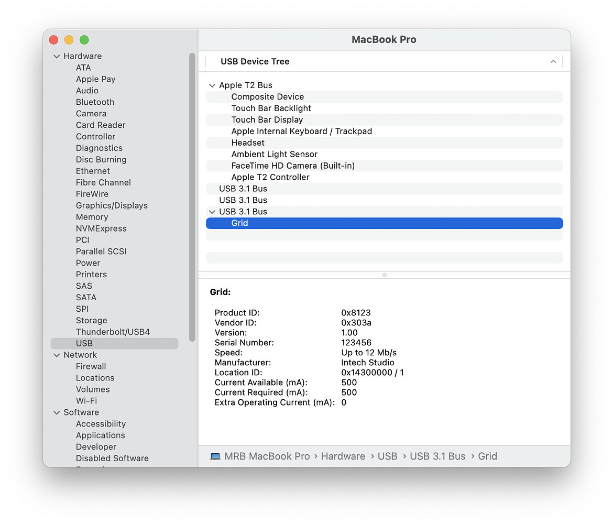The image size is (613, 524).
Task: Show the Wi-Fi network details
Action: click(86, 401)
